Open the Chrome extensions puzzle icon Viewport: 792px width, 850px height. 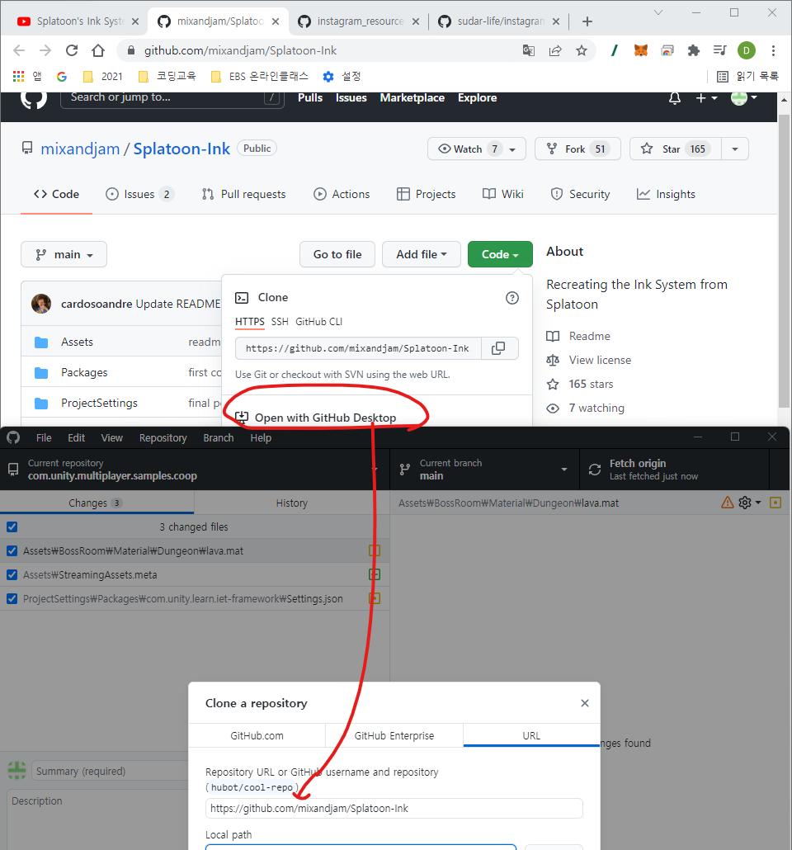coord(693,50)
